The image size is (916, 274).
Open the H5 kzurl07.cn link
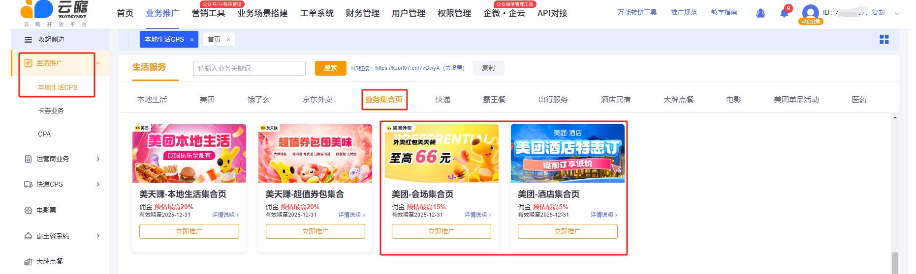coord(407,68)
